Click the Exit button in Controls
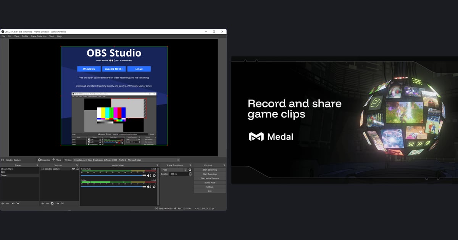Image resolution: width=458 pixels, height=240 pixels. pyautogui.click(x=210, y=191)
